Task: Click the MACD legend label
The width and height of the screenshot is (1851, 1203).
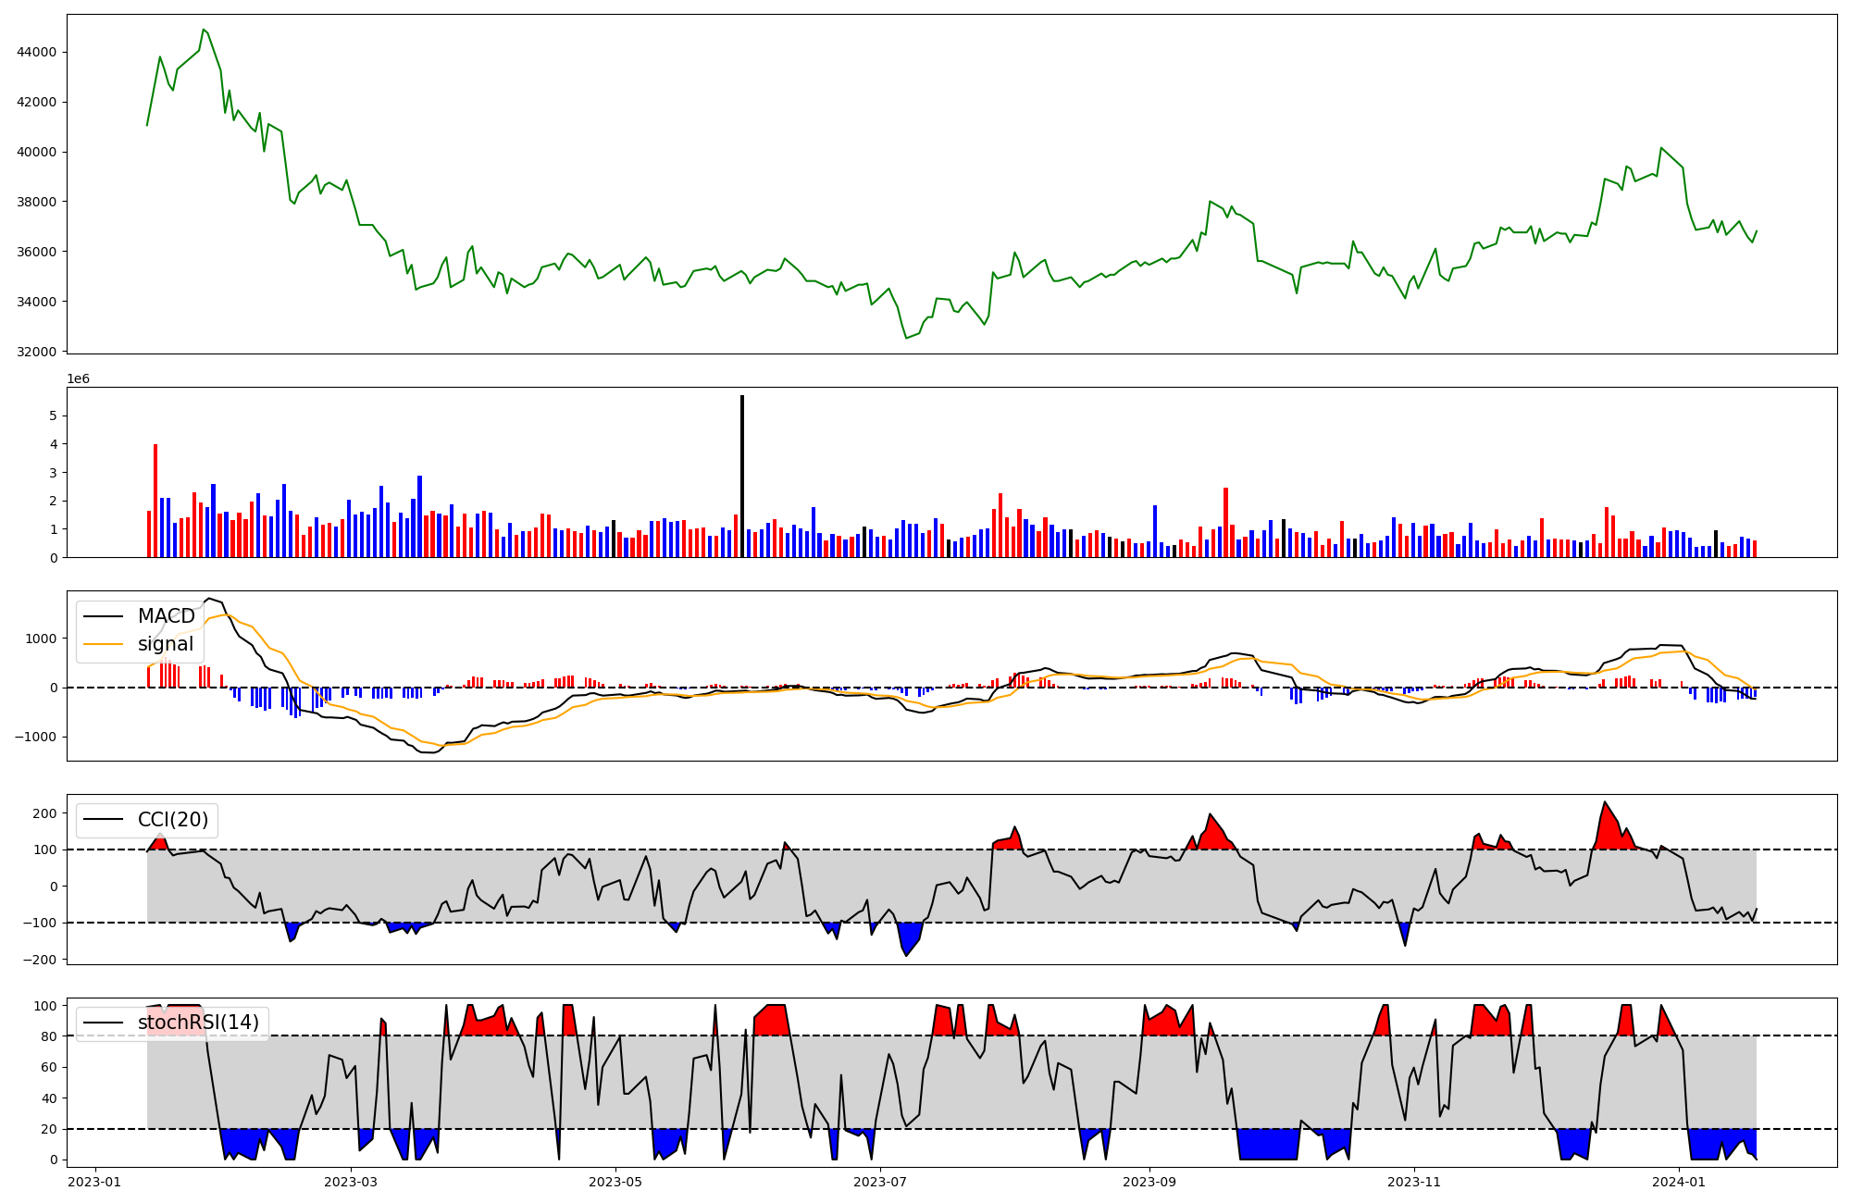Action: tap(167, 616)
